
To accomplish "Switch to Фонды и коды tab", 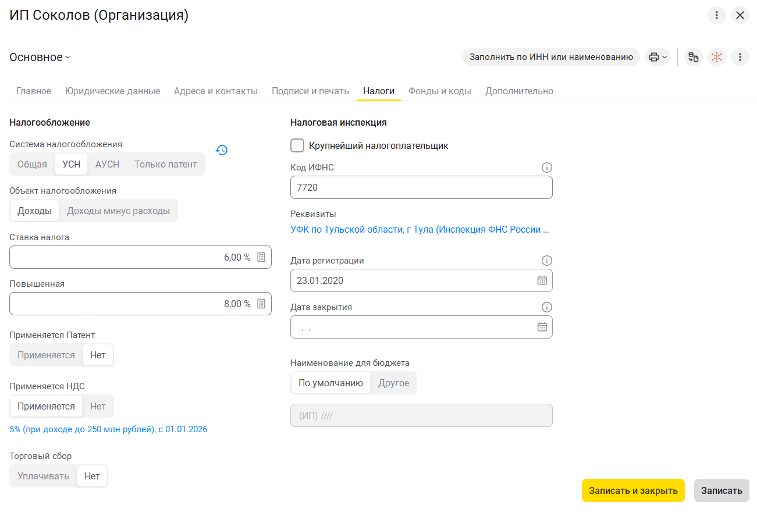I will click(439, 91).
